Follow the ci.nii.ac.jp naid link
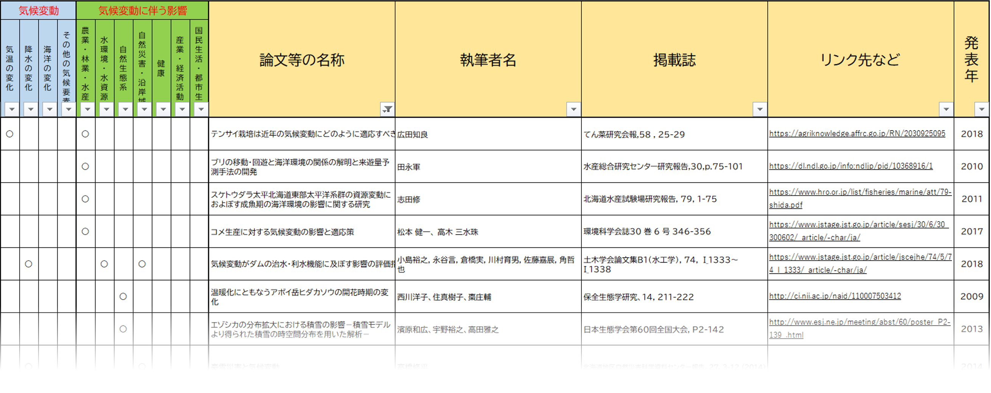991x393 pixels. pyautogui.click(x=835, y=296)
